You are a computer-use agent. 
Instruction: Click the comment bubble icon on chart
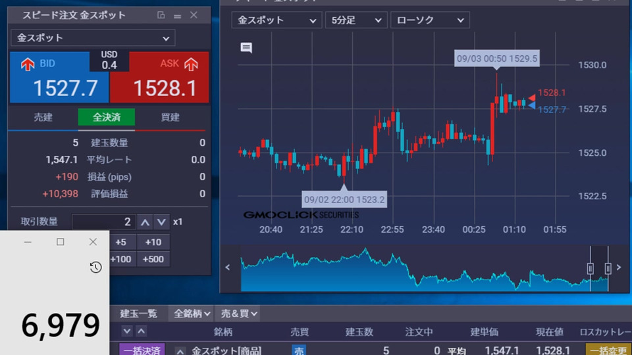pyautogui.click(x=246, y=48)
